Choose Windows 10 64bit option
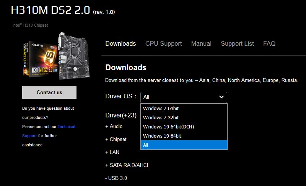Image resolution: width=306 pixels, height=186 pixels. point(184,136)
